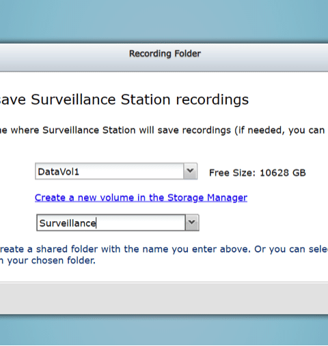
Task: Click "Storage Manager" words in the link
Action: click(207, 198)
